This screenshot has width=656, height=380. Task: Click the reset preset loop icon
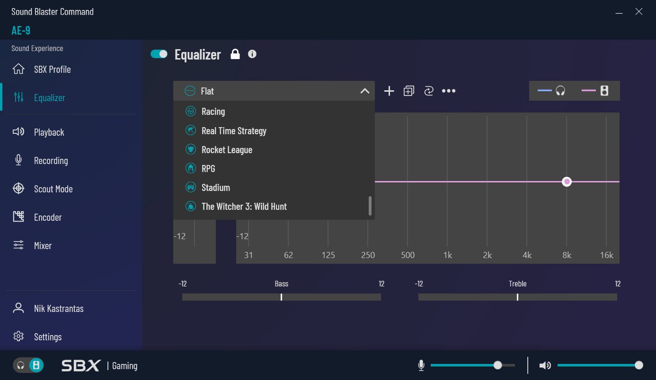coord(429,91)
